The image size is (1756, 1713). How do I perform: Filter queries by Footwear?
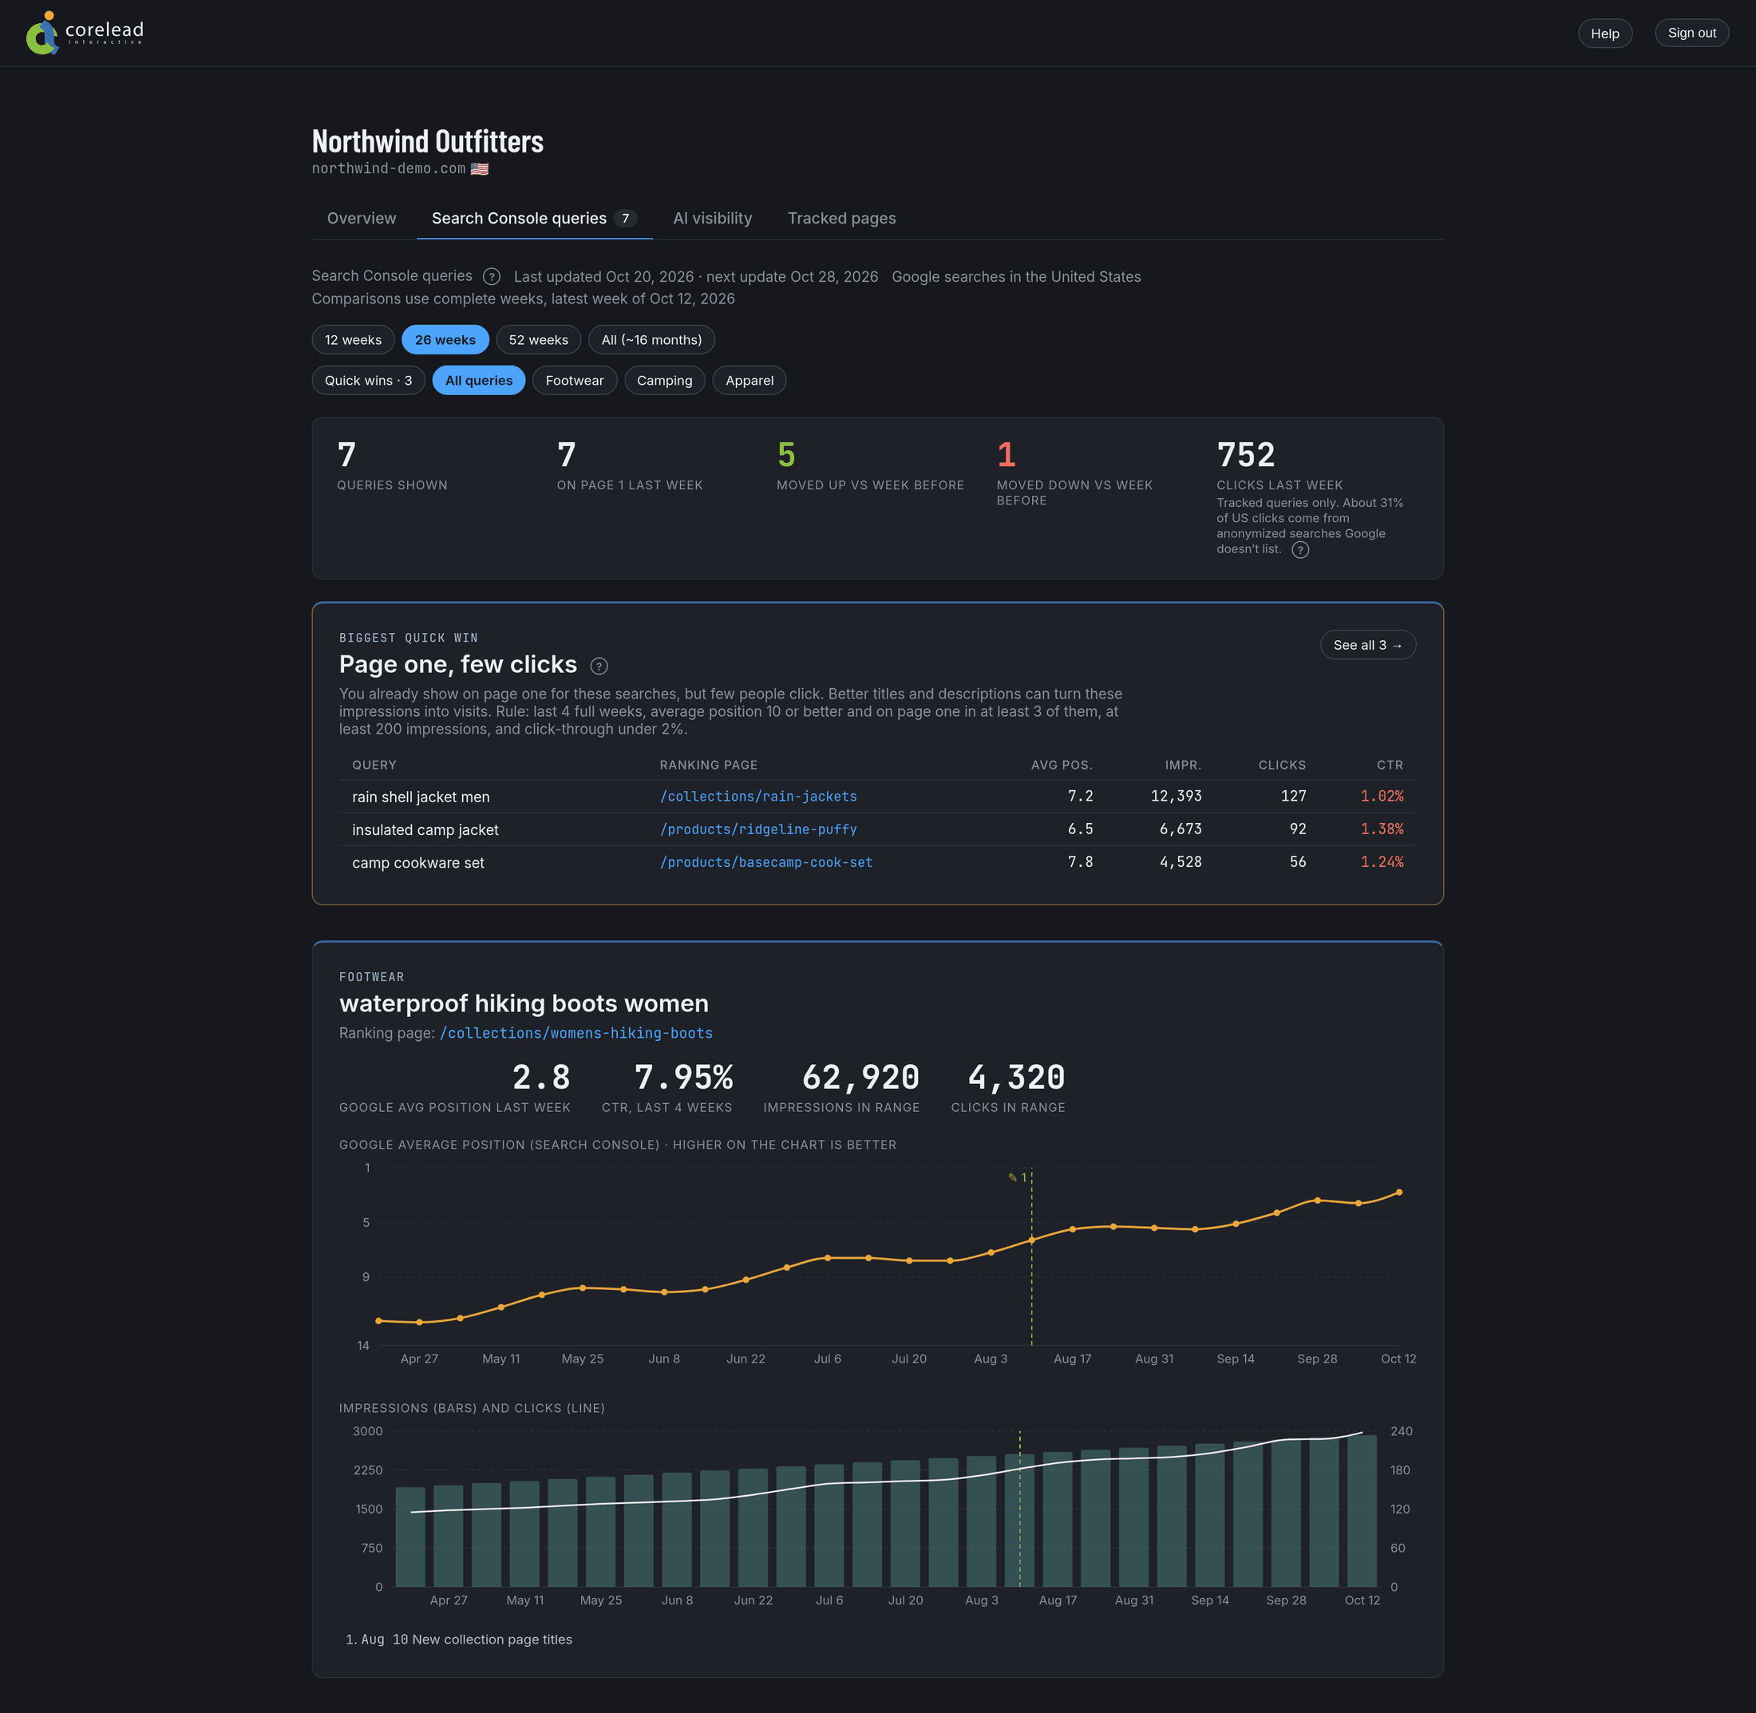click(x=574, y=381)
